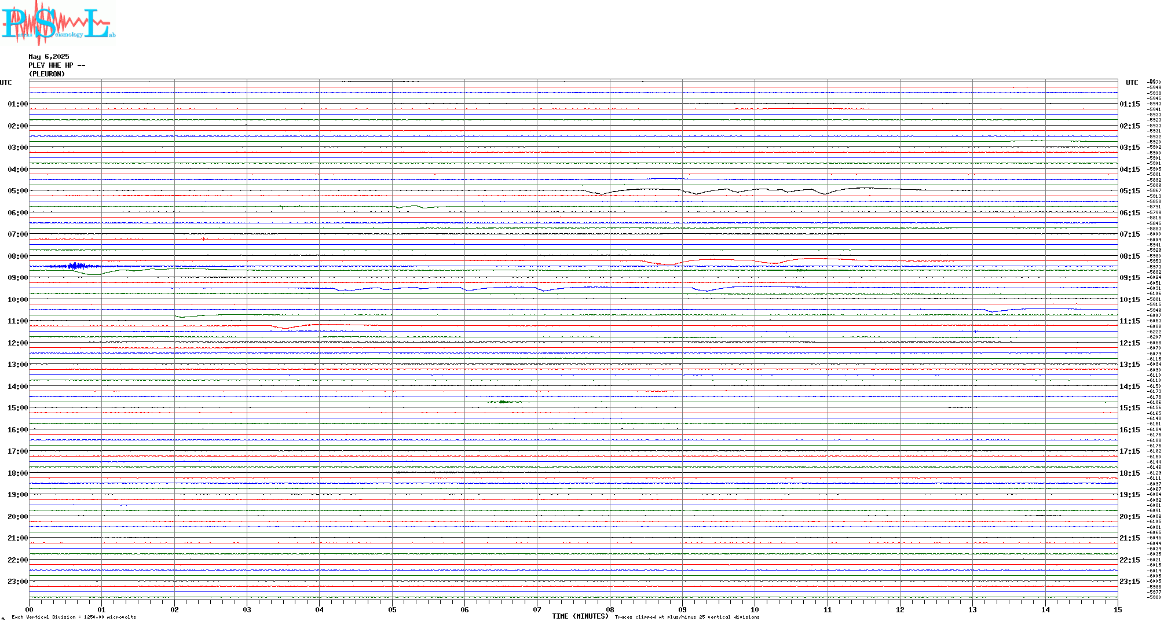The width and height of the screenshot is (1164, 625).
Task: Click the 16:00 hour label
Action: (x=18, y=430)
